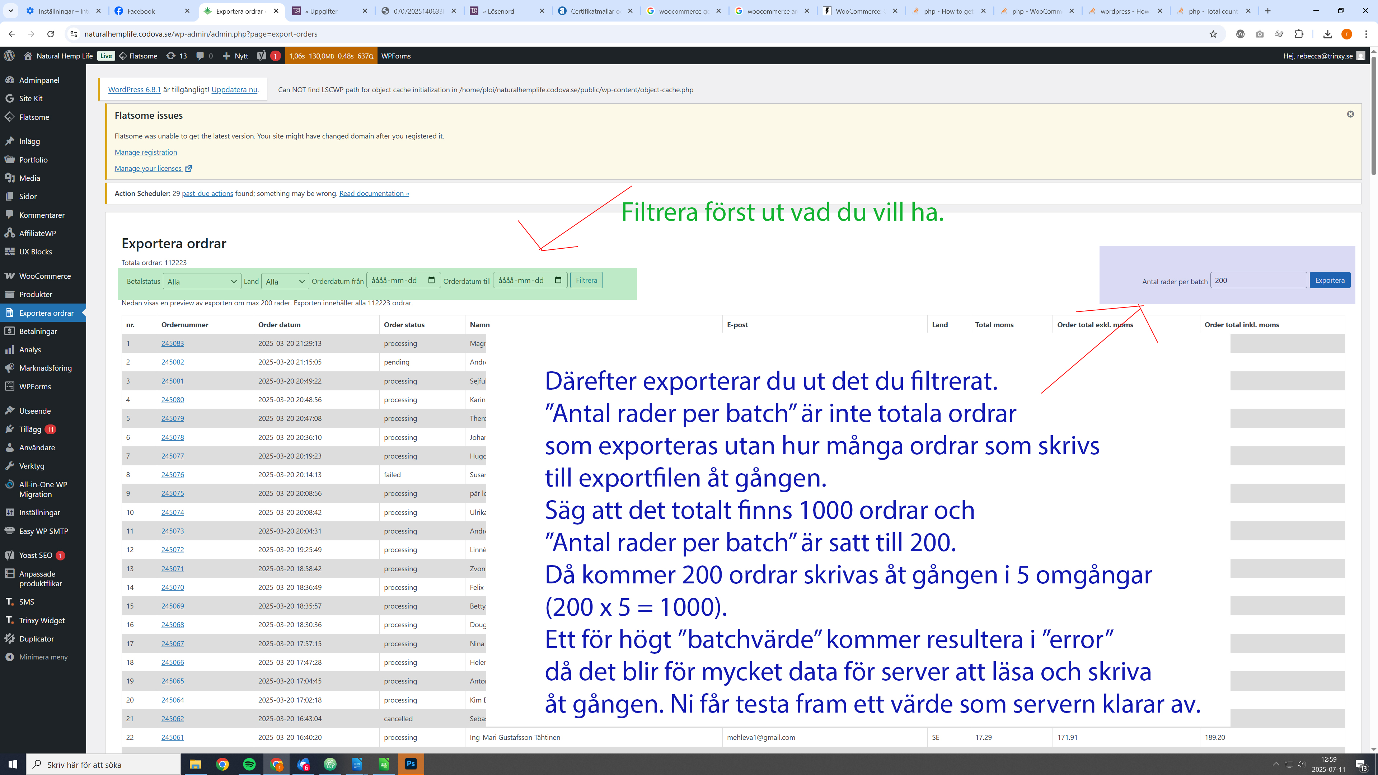Open comments bubble icon in admin bar
This screenshot has height=775, width=1378.
pos(200,56)
